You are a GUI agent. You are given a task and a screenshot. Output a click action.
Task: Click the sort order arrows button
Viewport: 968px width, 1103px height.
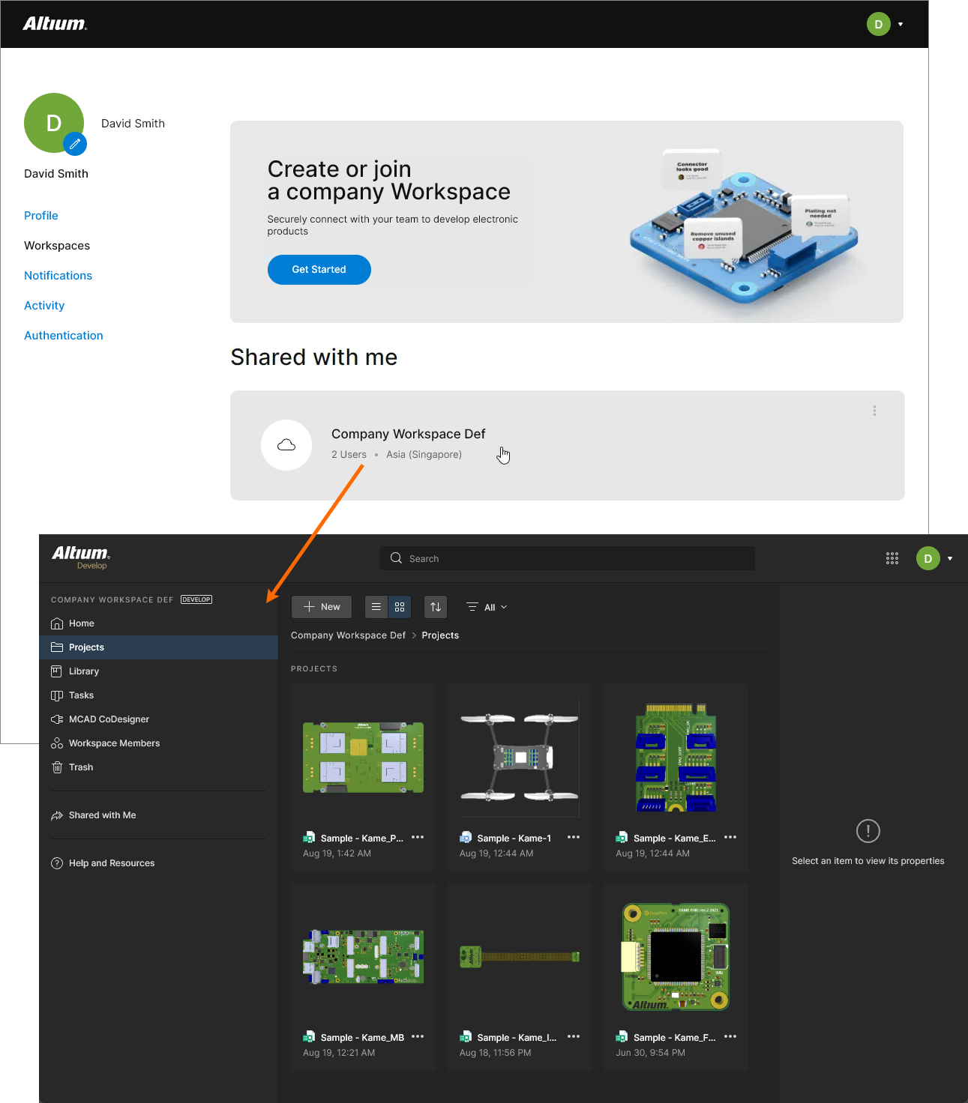coord(436,607)
